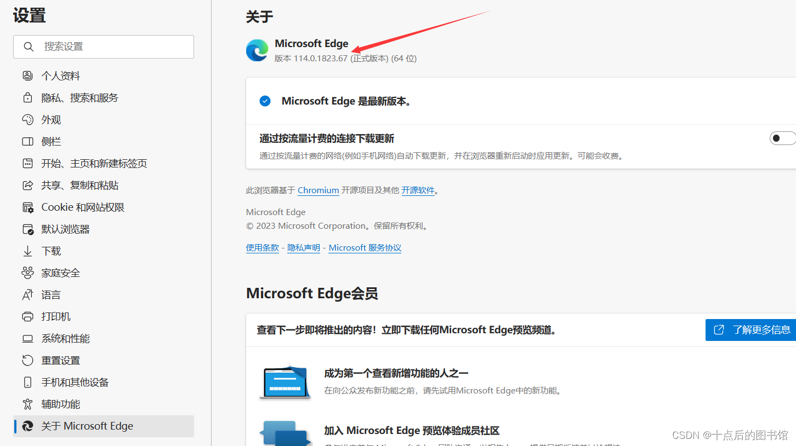Screen dimensions: 796x446
Task: Click into the 搜索设置 search field
Action: point(104,47)
